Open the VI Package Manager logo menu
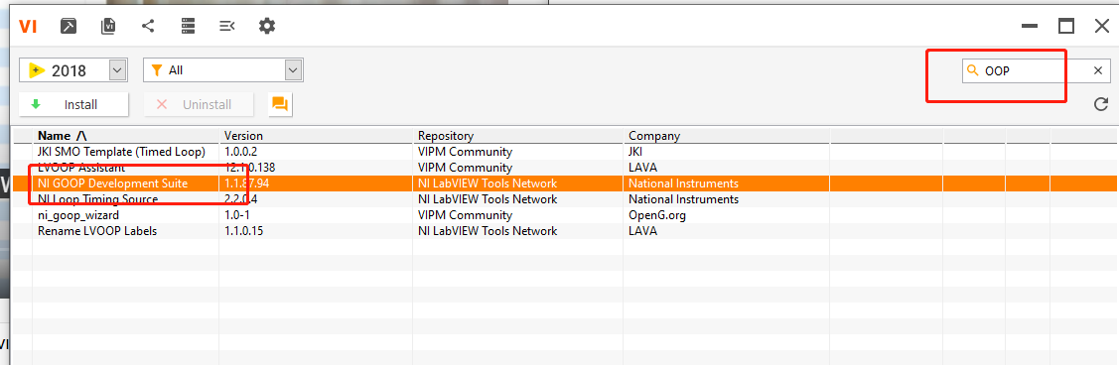 pos(28,27)
